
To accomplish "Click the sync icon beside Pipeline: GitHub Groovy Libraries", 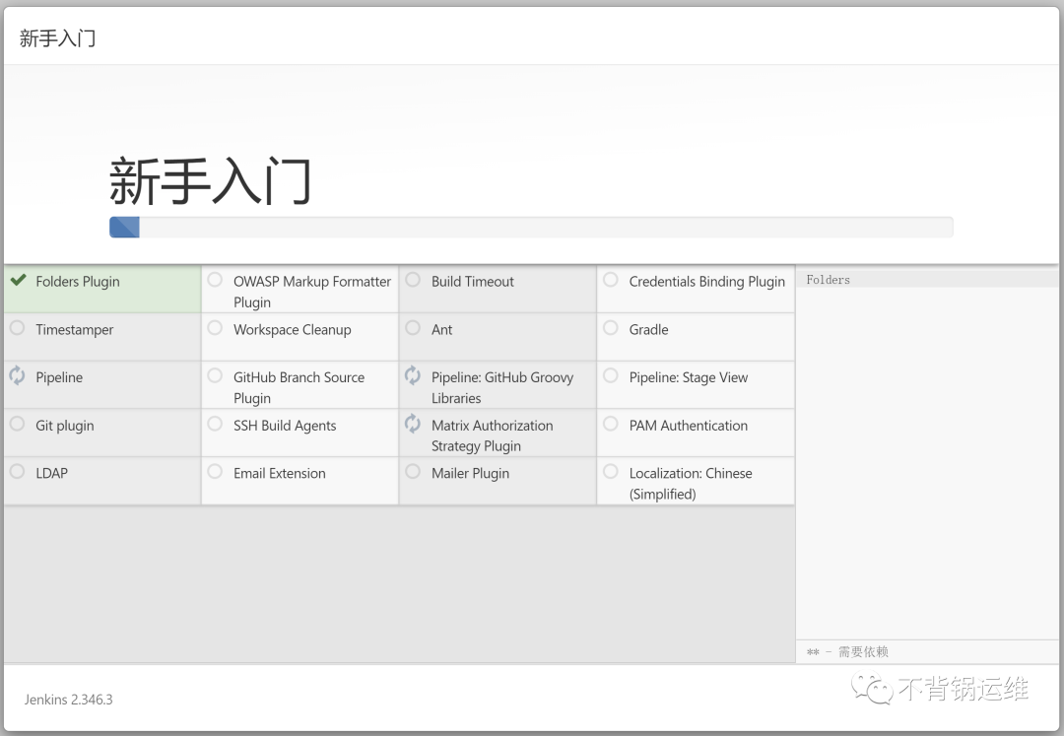I will [413, 375].
